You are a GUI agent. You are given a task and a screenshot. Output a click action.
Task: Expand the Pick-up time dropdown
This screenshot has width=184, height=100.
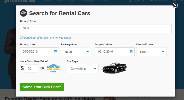pos(76,52)
